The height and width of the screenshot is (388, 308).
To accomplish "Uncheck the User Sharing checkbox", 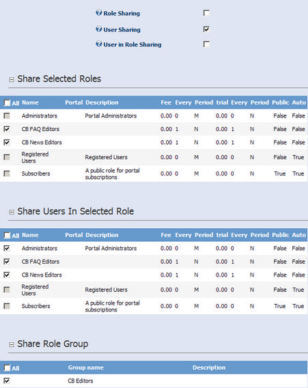I will pos(206,29).
